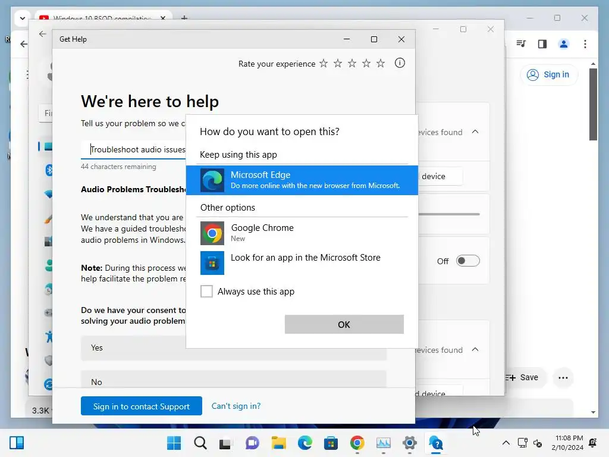Open the Windows Start menu
Image resolution: width=609 pixels, height=457 pixels.
(x=174, y=443)
